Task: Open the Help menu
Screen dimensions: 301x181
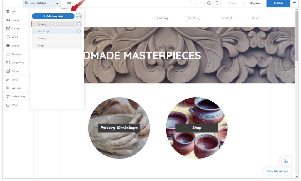Action: point(68,3)
